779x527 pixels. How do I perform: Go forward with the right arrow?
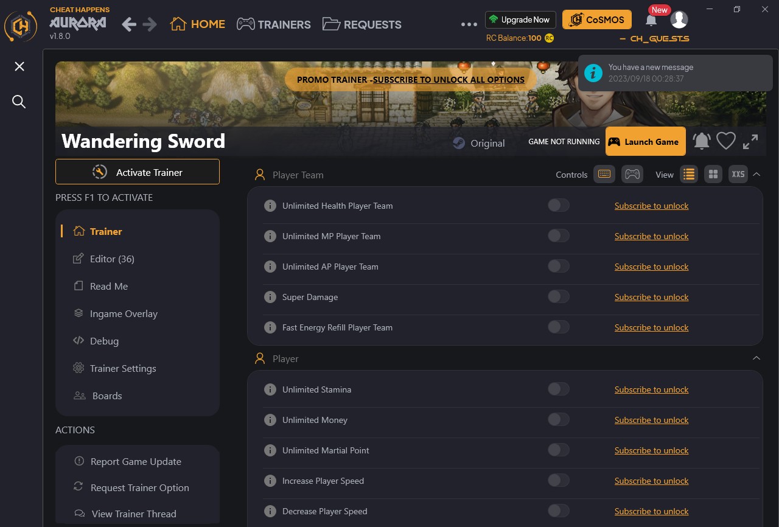(x=150, y=24)
